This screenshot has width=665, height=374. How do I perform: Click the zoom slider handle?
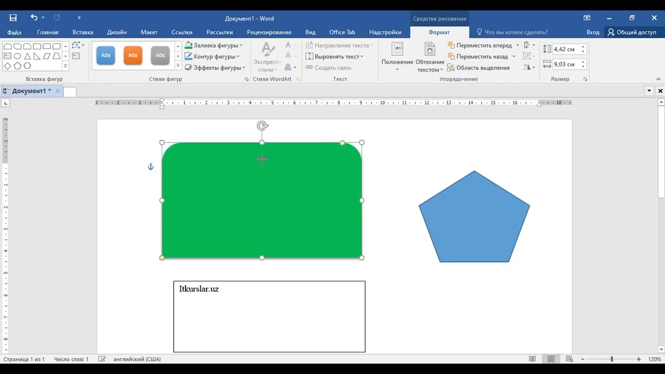pyautogui.click(x=611, y=359)
